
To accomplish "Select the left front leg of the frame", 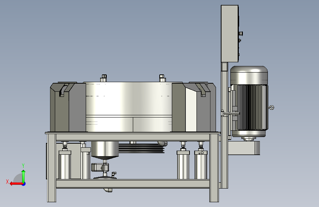I will 52,168.
